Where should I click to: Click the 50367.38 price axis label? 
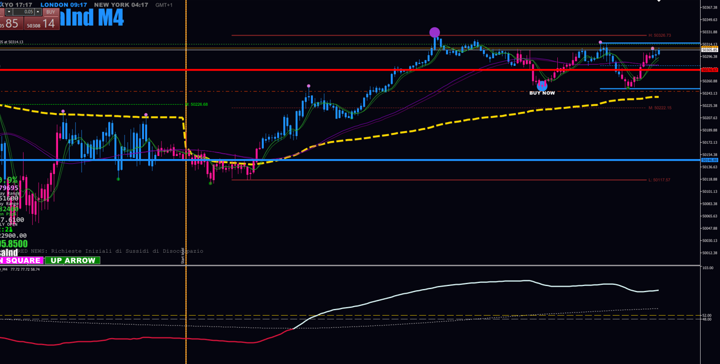point(710,7)
